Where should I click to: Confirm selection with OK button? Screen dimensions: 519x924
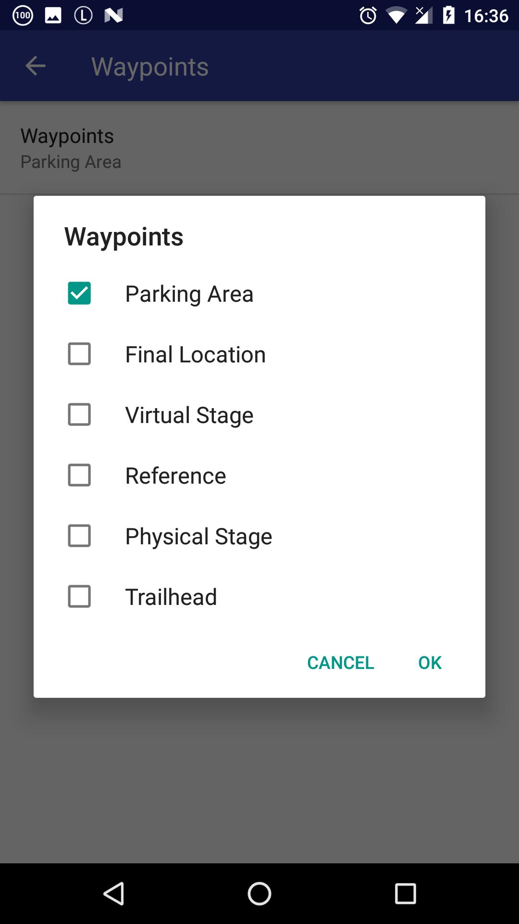(430, 663)
